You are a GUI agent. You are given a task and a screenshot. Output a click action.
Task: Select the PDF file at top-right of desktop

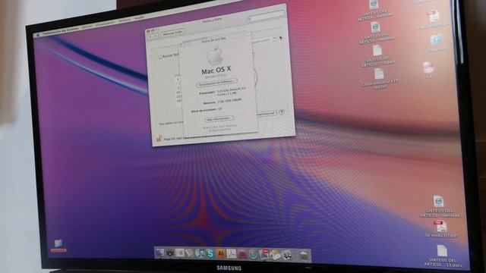pyautogui.click(x=433, y=20)
